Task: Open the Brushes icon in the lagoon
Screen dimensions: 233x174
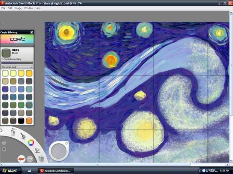Action: point(23,135)
